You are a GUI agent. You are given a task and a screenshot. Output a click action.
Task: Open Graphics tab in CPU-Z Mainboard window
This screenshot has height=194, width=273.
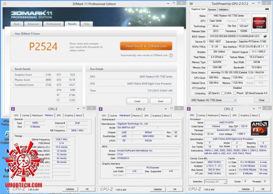pyautogui.click(x=157, y=116)
